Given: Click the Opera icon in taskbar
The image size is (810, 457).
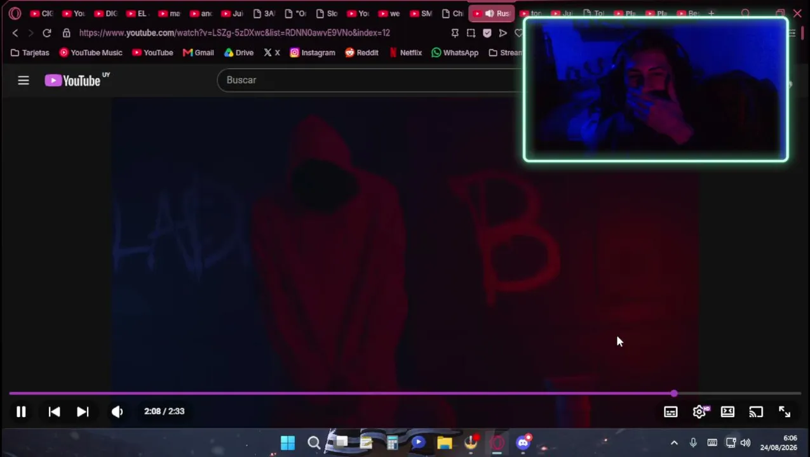Looking at the screenshot, I should tap(497, 442).
